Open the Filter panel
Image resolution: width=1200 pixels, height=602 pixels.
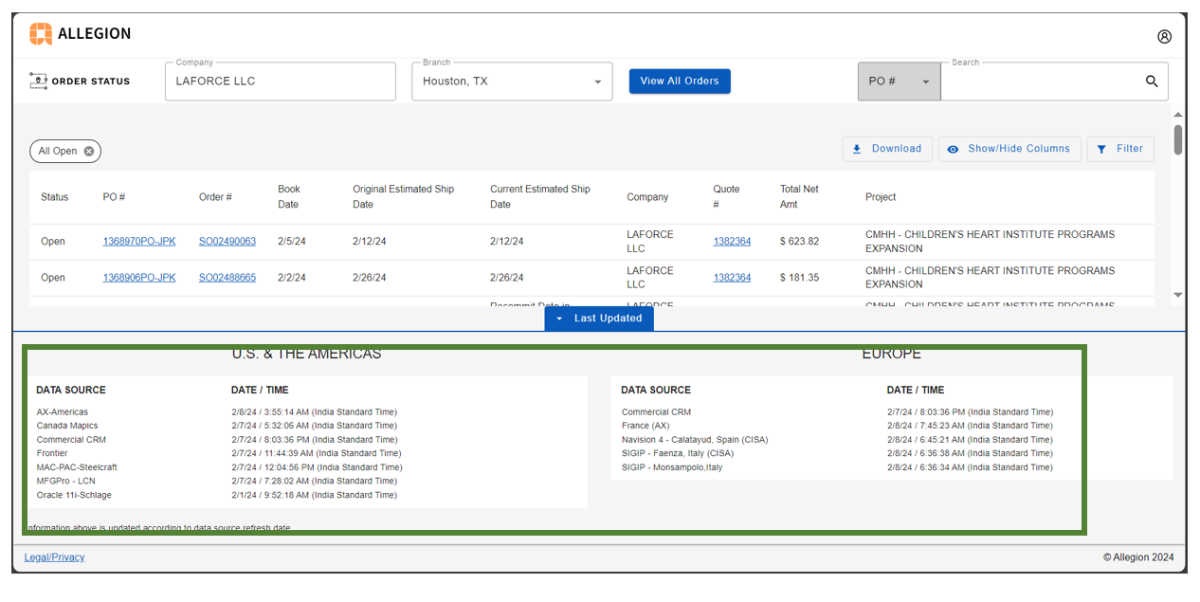pos(1120,149)
